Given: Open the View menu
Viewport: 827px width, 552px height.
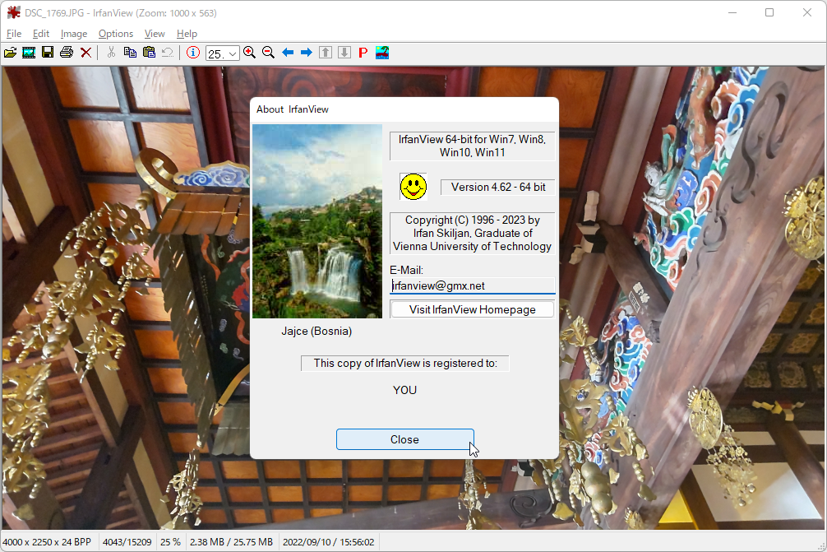Looking at the screenshot, I should [x=154, y=34].
